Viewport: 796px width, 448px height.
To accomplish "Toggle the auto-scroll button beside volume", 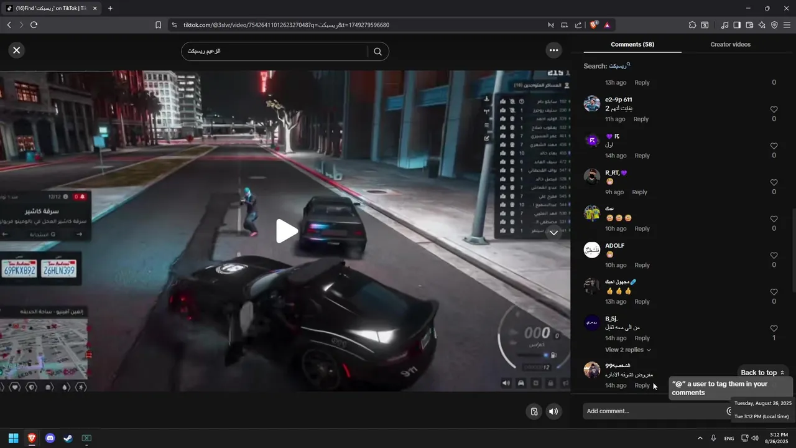I will 534,411.
